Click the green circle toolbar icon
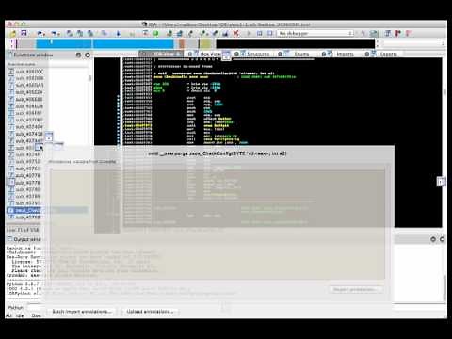452x339 pixels. [x=156, y=33]
